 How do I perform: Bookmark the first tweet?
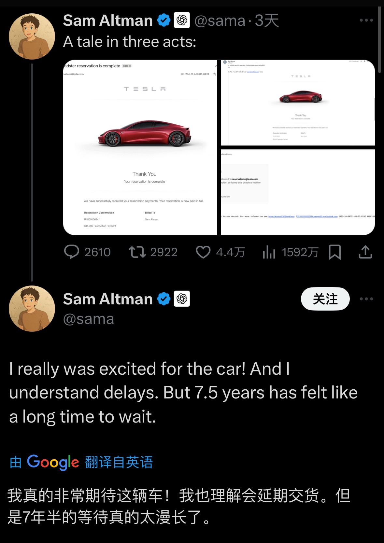[x=335, y=252]
